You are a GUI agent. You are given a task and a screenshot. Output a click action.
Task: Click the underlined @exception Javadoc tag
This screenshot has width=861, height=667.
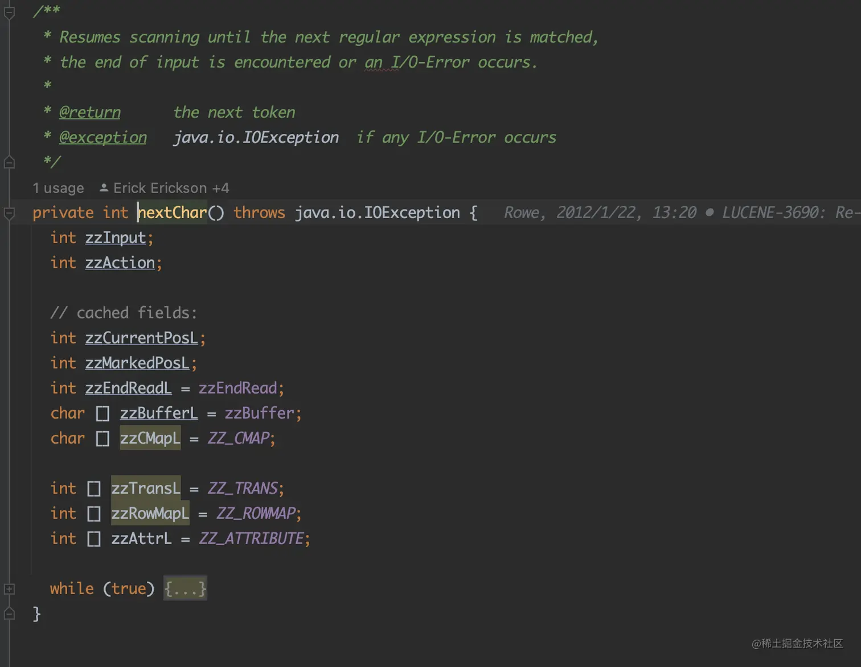click(x=102, y=137)
